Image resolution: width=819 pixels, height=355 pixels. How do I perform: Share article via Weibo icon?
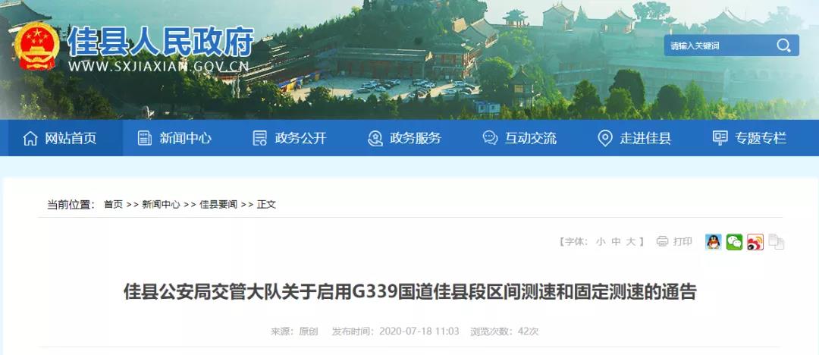[755, 241]
